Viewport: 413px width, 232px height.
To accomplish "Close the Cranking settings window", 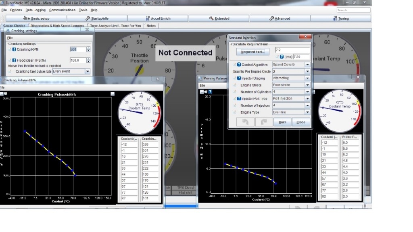I will pyautogui.click(x=87, y=30).
